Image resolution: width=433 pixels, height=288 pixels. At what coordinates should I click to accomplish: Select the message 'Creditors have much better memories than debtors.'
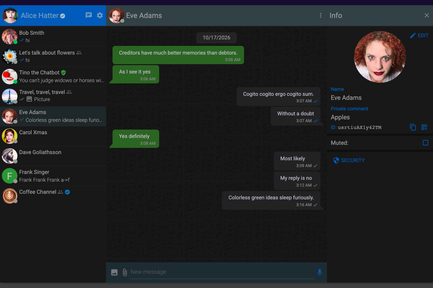pyautogui.click(x=178, y=55)
